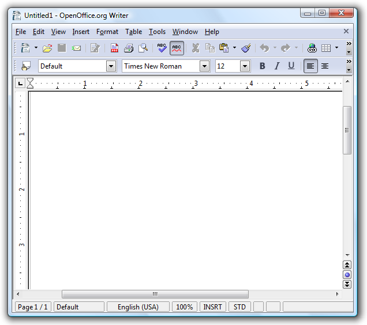The width and height of the screenshot is (367, 325).
Task: Click the tab stop type selector on ruler
Action: pyautogui.click(x=20, y=83)
